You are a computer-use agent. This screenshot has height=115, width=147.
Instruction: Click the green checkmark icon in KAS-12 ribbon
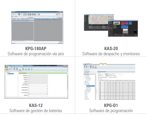pos(20,69)
